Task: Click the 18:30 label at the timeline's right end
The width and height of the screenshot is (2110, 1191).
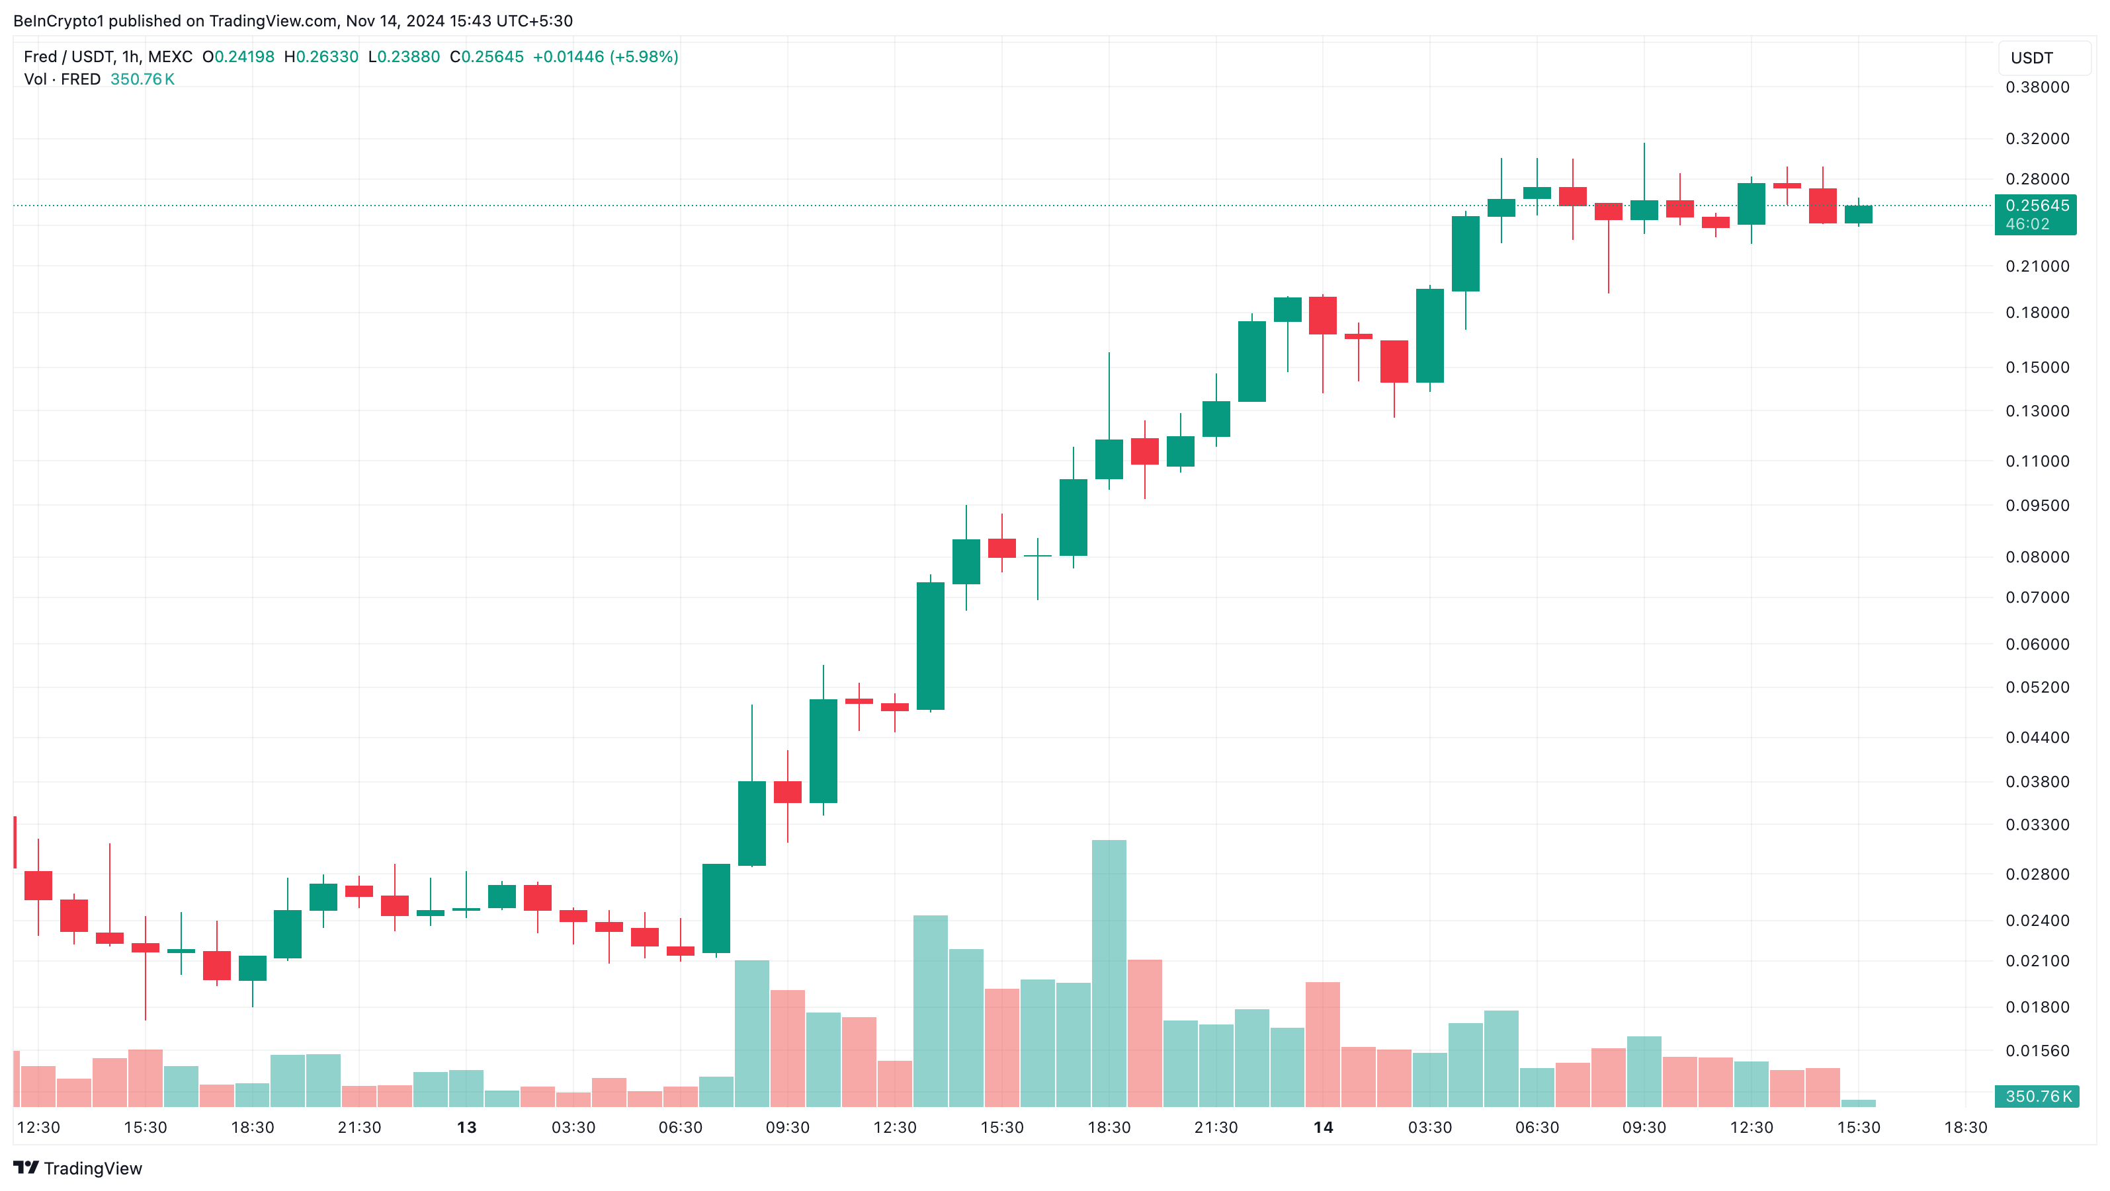Action: pyautogui.click(x=1966, y=1127)
